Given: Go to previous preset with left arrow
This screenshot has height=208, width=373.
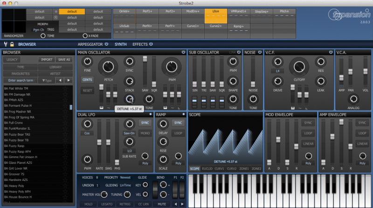Looking at the screenshot, I should tap(59, 81).
